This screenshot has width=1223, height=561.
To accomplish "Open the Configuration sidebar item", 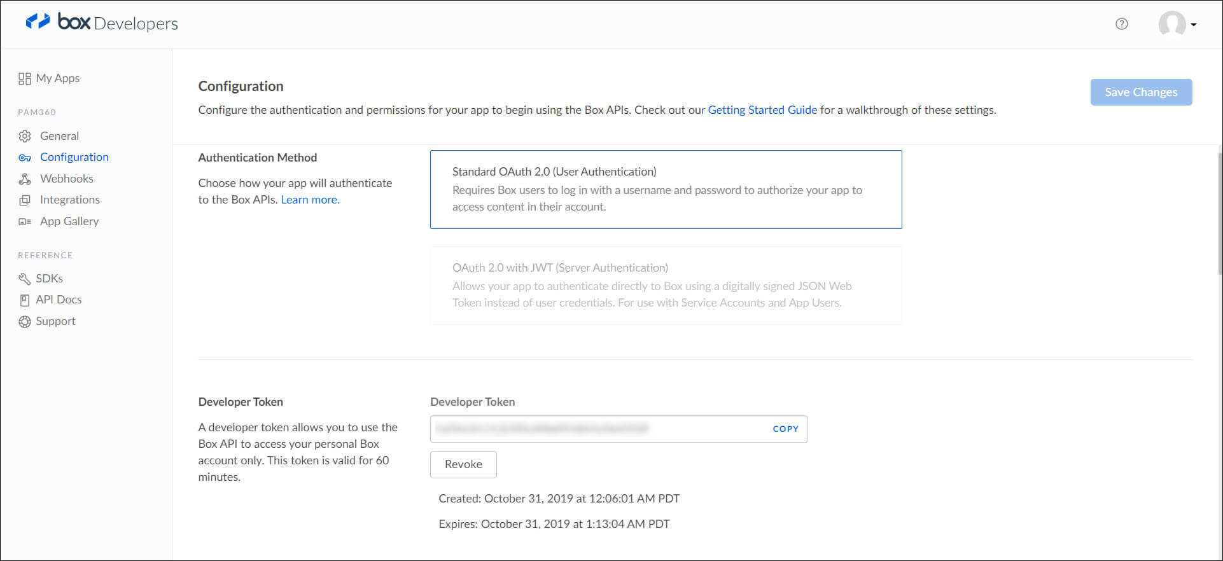I will pos(74,157).
